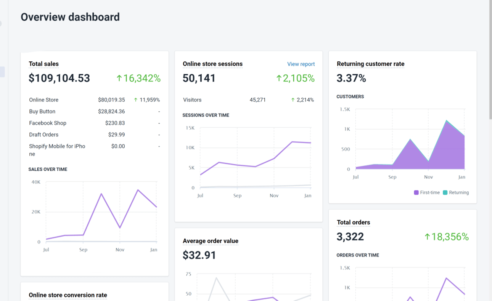Click the Returning legend label
Image resolution: width=492 pixels, height=301 pixels.
click(459, 192)
